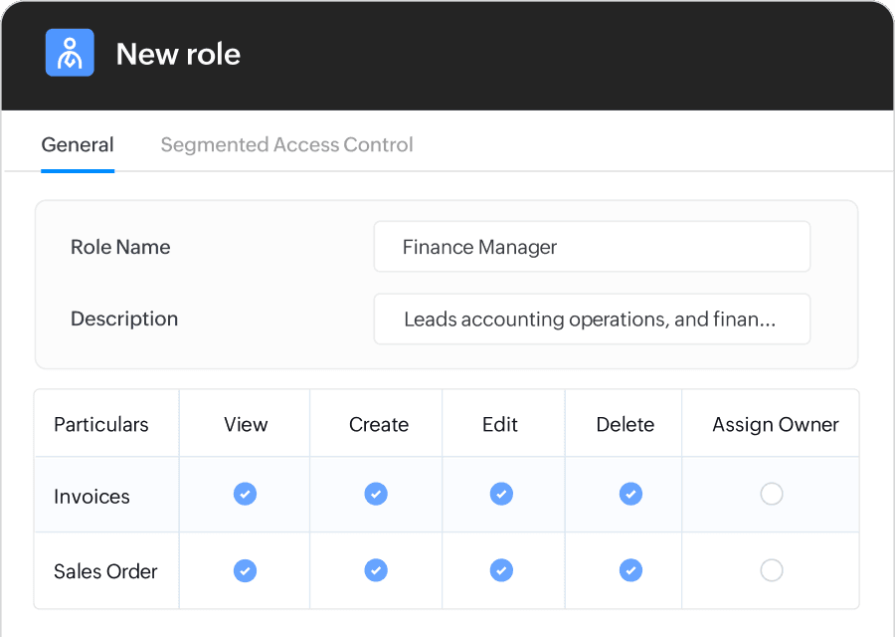The width and height of the screenshot is (895, 637).
Task: Select the Invoices row label
Action: click(x=91, y=497)
